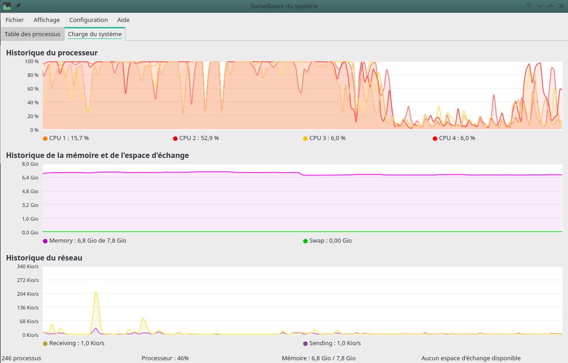Toggle the pin window icon
568x363 pixels.
click(x=18, y=6)
